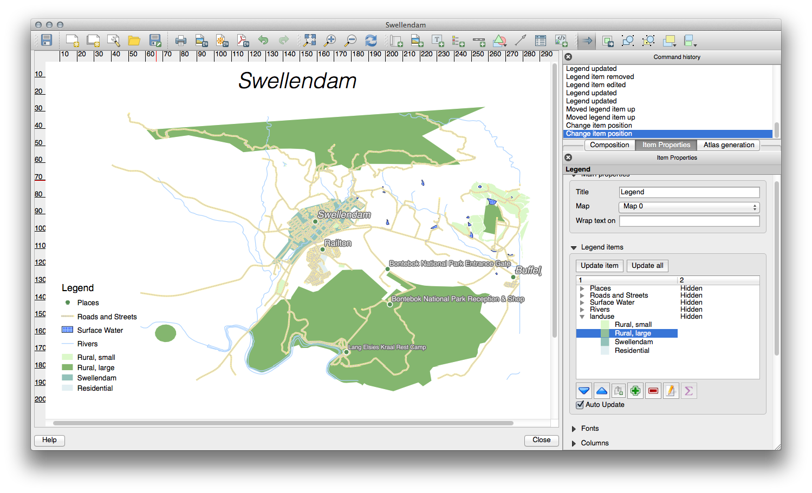
Task: Uncheck the Auto Update checkbox
Action: pos(580,405)
